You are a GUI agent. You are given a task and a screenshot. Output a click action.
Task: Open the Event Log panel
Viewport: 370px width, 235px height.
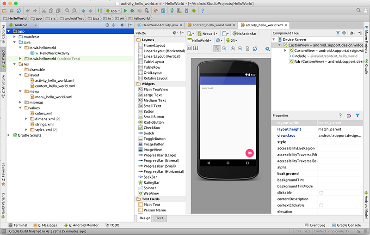317,225
